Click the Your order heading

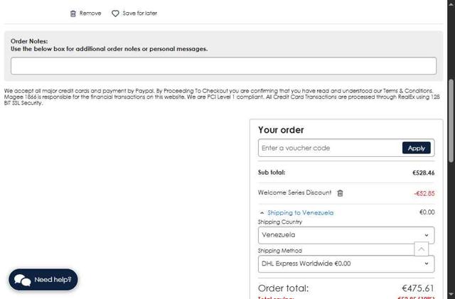pyautogui.click(x=281, y=130)
